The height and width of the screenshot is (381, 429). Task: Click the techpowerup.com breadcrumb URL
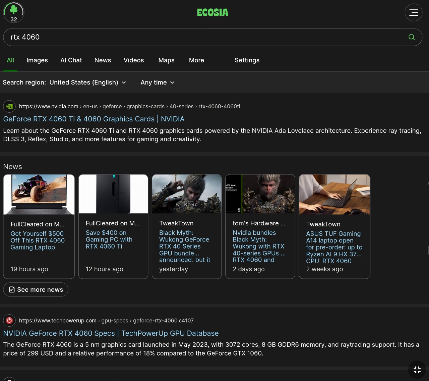[106, 320]
